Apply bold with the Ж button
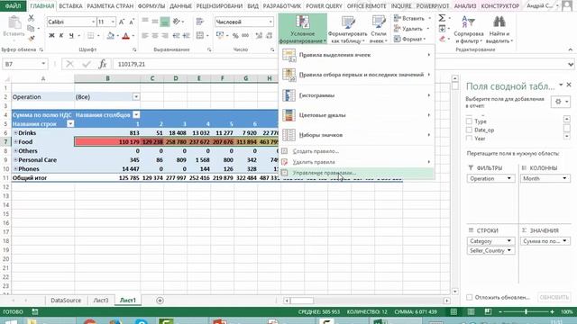Viewport: 577px width, 324px height. (x=51, y=36)
